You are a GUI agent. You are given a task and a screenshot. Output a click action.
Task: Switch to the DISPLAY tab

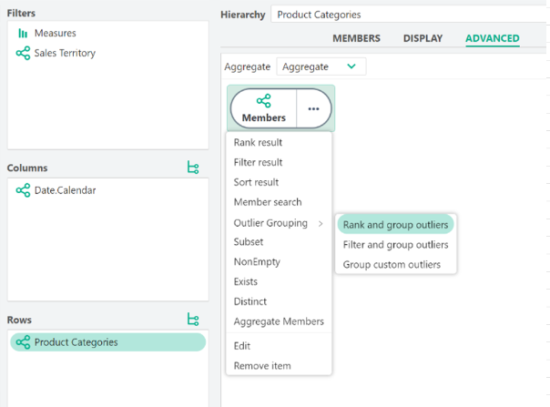click(x=423, y=38)
